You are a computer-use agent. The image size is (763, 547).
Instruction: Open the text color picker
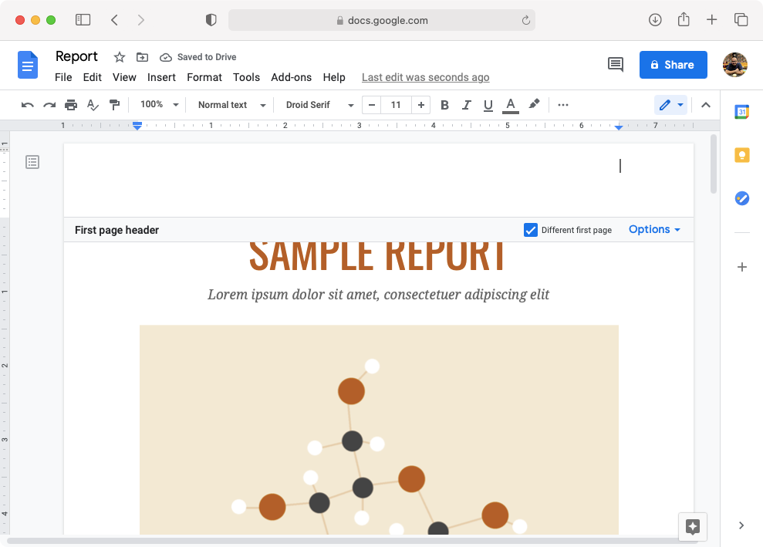(x=510, y=105)
